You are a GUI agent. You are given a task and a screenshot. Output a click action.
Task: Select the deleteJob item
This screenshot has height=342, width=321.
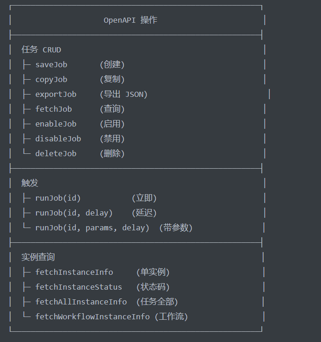pos(56,153)
